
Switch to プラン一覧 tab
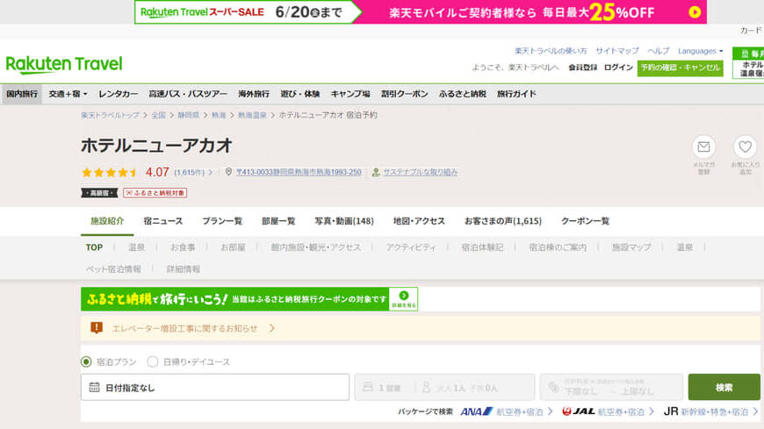tap(222, 221)
